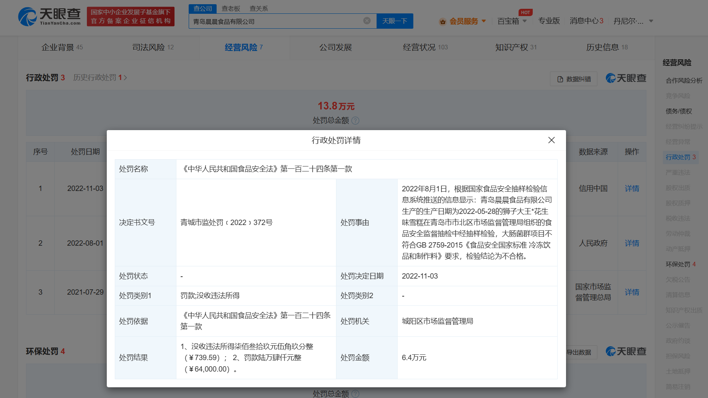The height and width of the screenshot is (398, 708).
Task: Click the 数据纠错 button
Action: coord(574,79)
